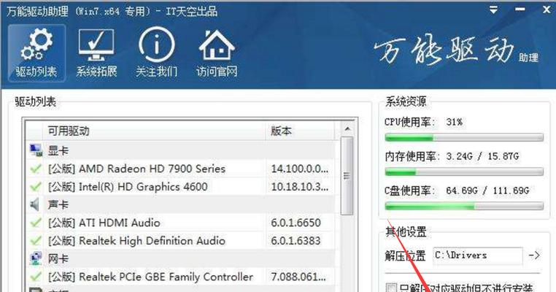The height and width of the screenshot is (292, 556).
Task: Select the AMD Radeon HD 7900 Series row
Action: (x=181, y=169)
